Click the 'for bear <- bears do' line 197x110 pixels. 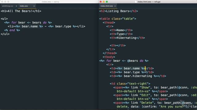click(28, 23)
